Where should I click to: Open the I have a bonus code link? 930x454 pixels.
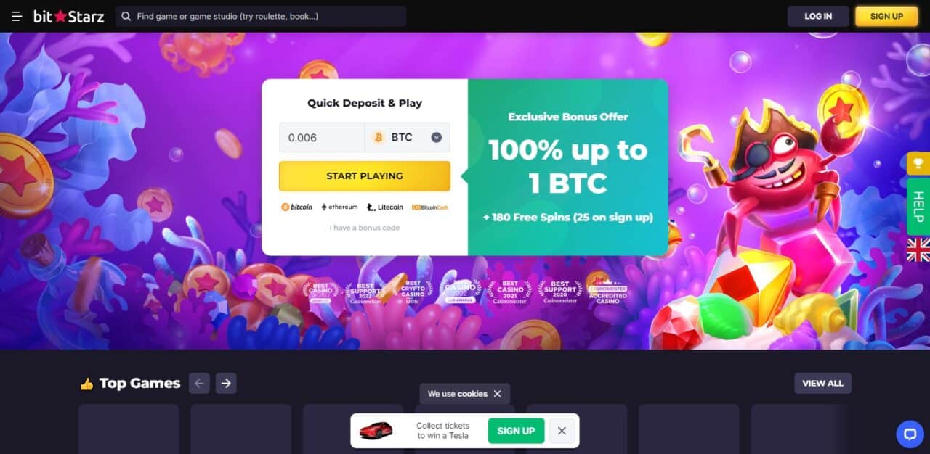[x=365, y=228]
